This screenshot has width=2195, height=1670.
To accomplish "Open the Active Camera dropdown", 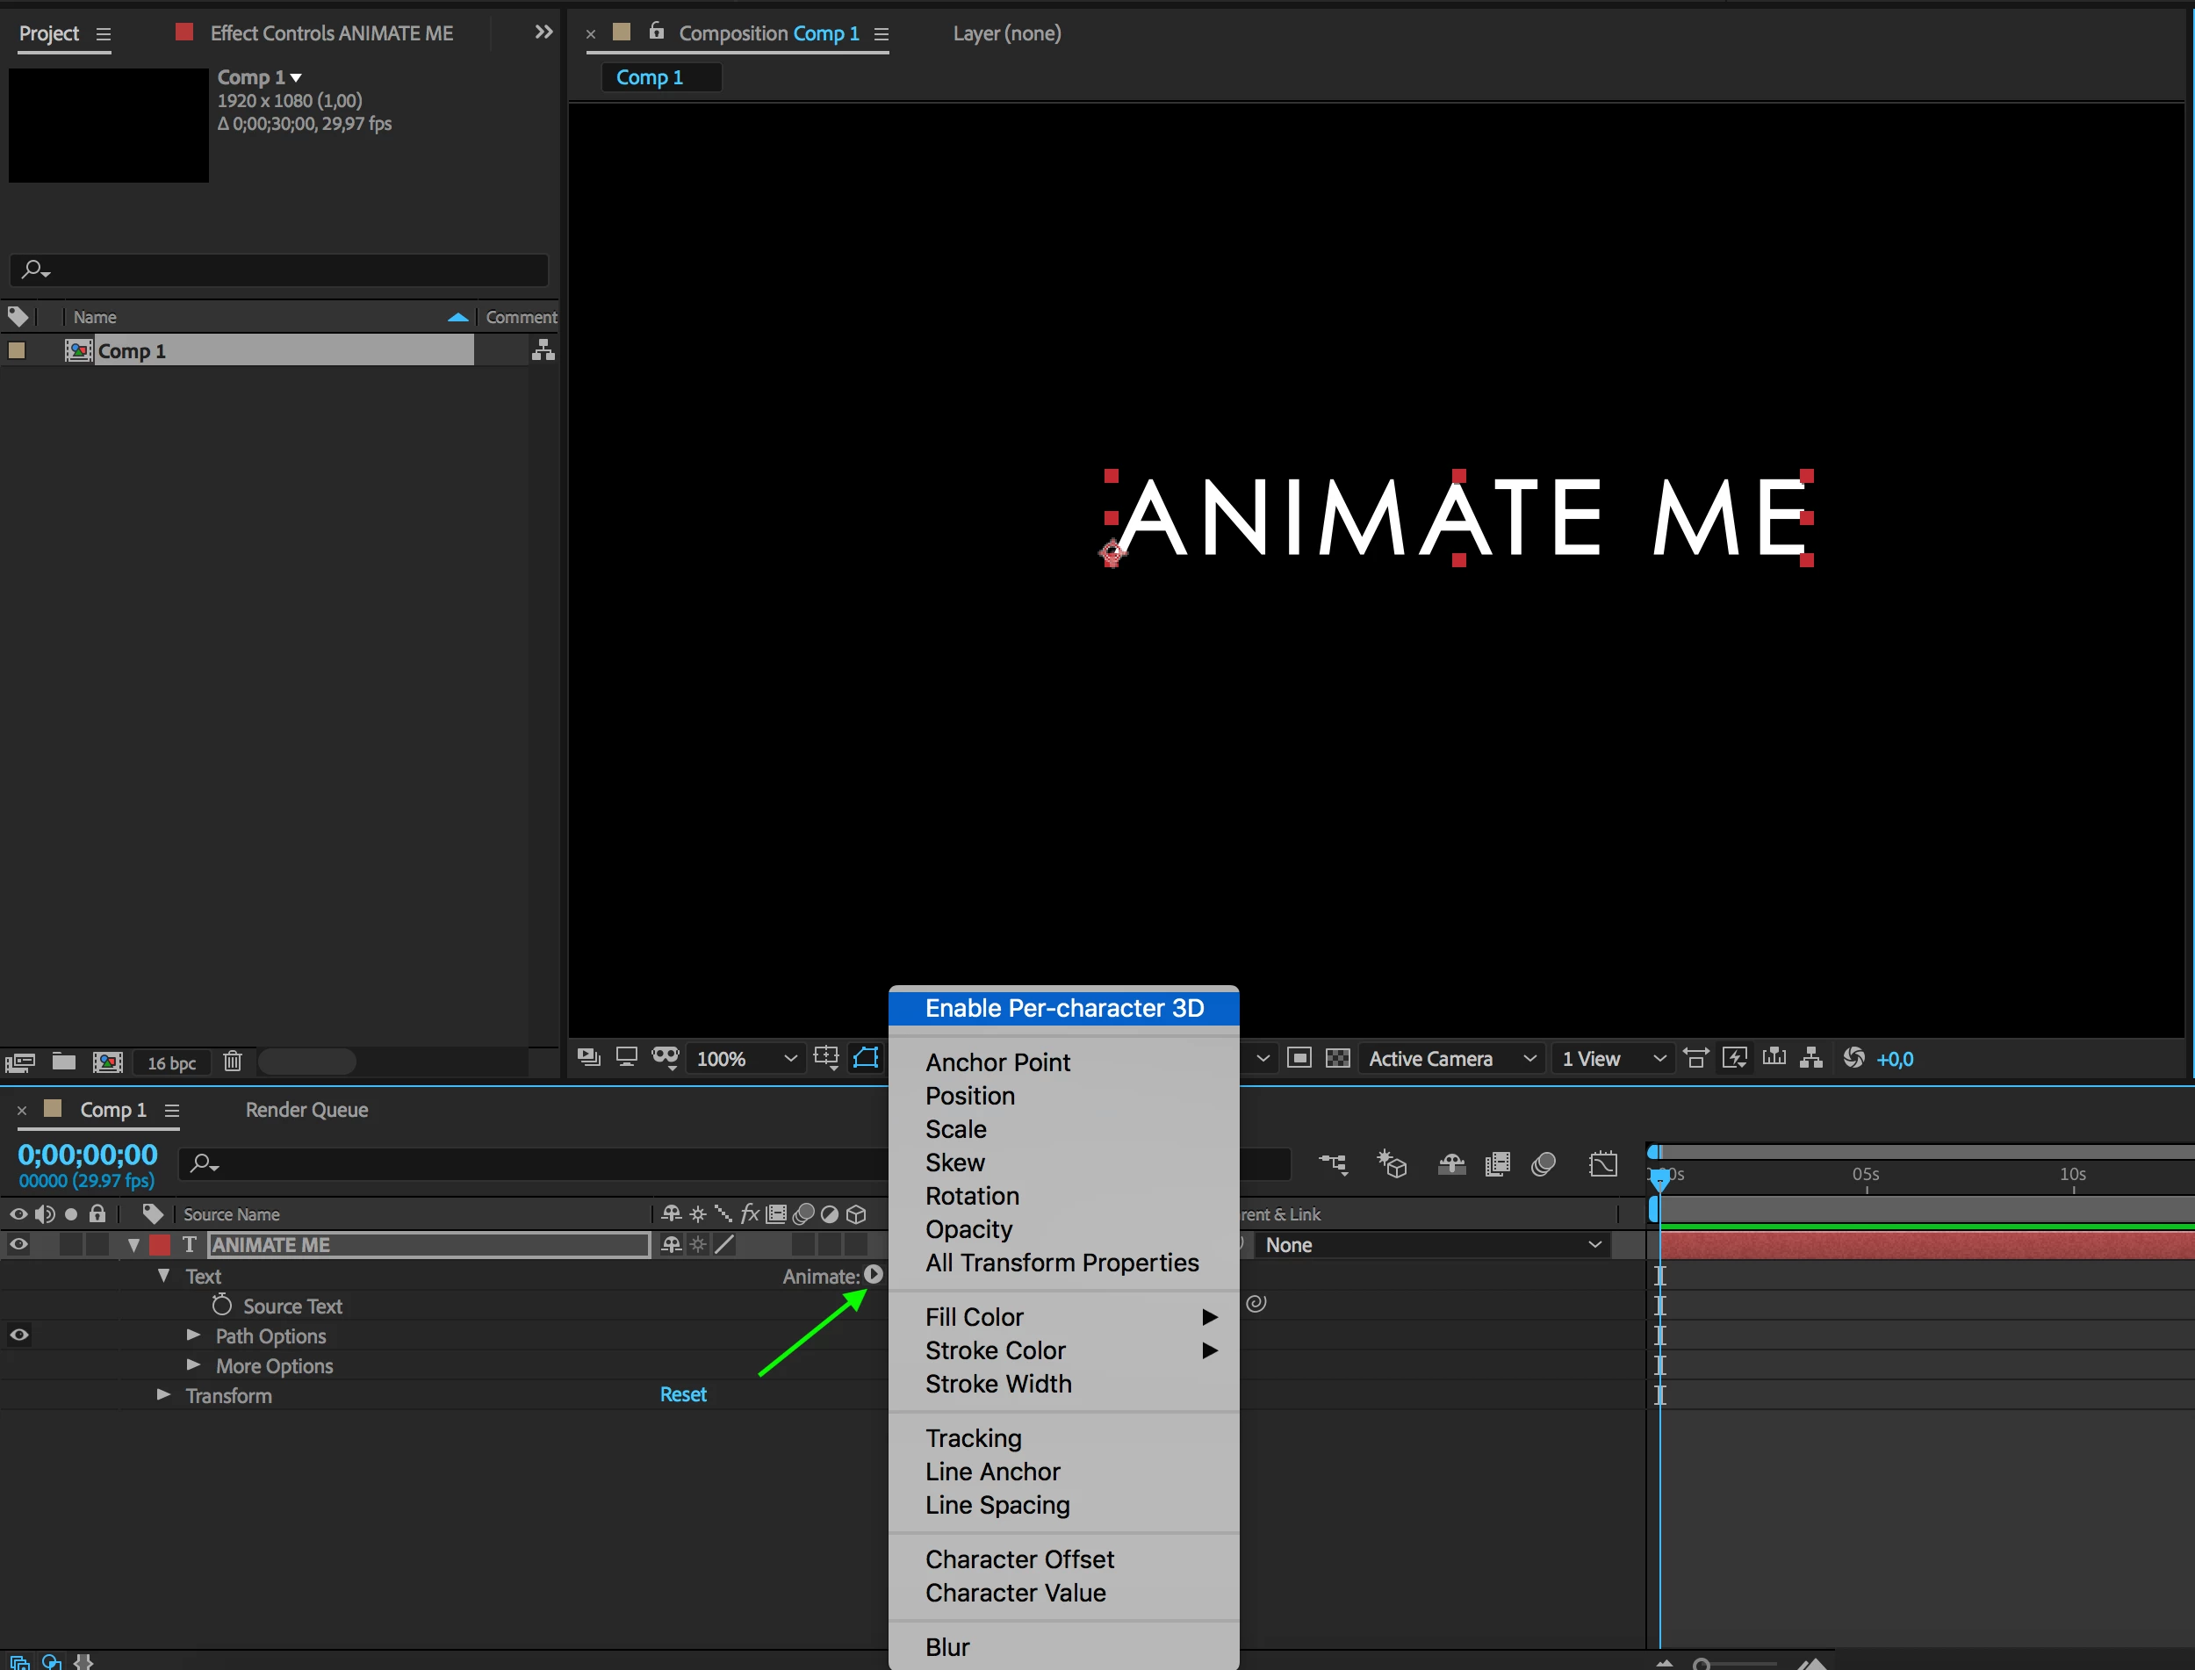I will (1451, 1059).
